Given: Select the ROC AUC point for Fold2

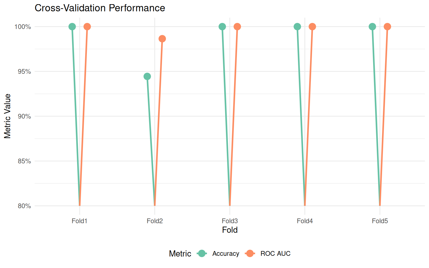Looking at the screenshot, I should coord(162,39).
